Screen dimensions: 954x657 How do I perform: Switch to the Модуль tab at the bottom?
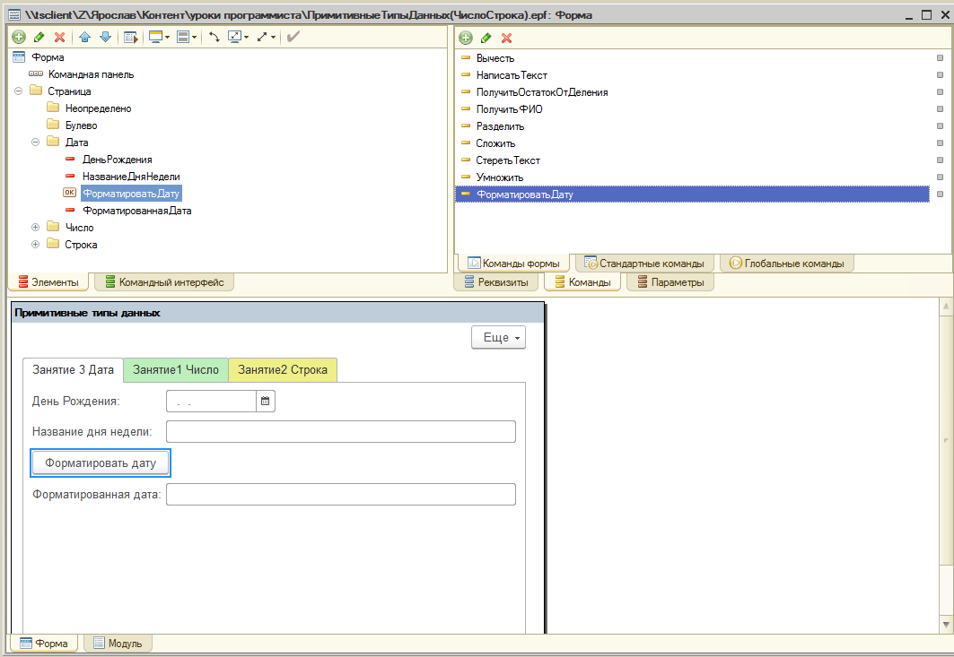(119, 643)
